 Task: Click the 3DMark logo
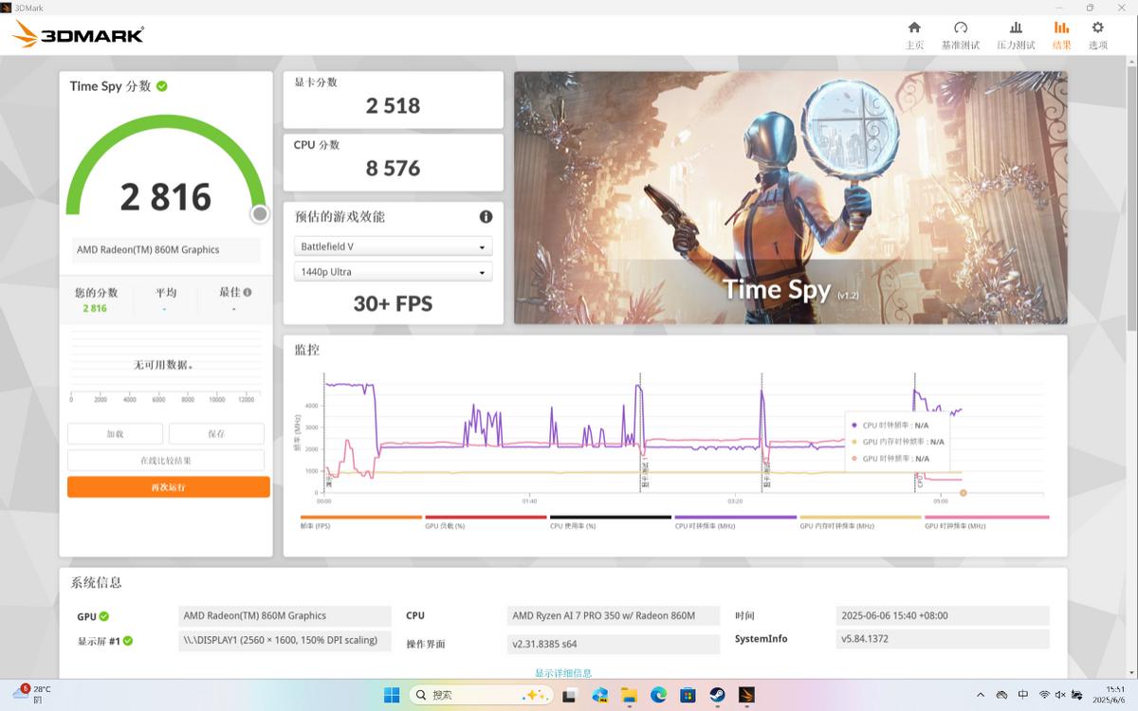tap(78, 35)
